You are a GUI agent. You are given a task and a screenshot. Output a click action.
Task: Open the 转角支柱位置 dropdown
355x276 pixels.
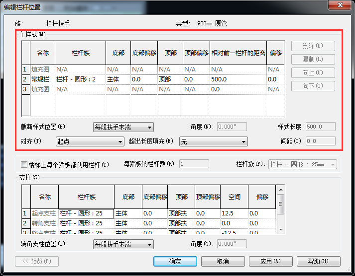(x=123, y=244)
